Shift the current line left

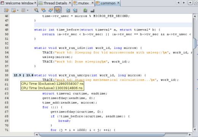[68, 10]
